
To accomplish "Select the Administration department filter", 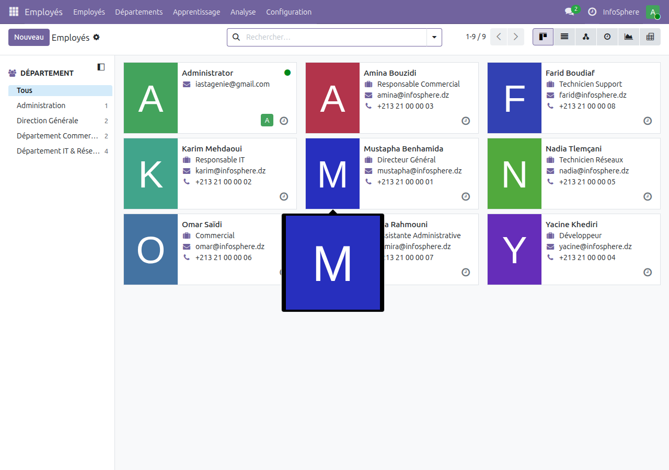I will point(42,105).
